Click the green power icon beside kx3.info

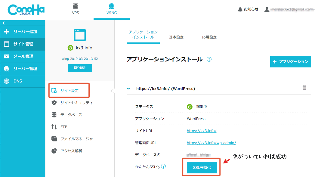[70, 48]
